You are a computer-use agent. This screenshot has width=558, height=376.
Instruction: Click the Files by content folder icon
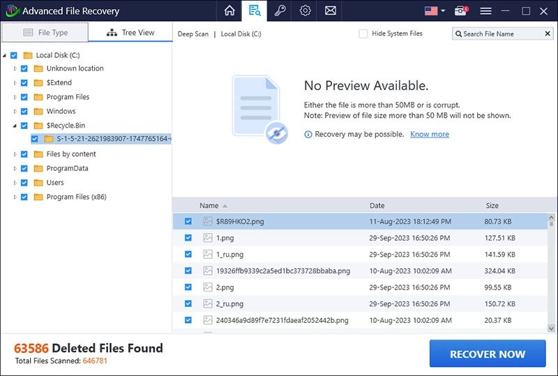[38, 154]
